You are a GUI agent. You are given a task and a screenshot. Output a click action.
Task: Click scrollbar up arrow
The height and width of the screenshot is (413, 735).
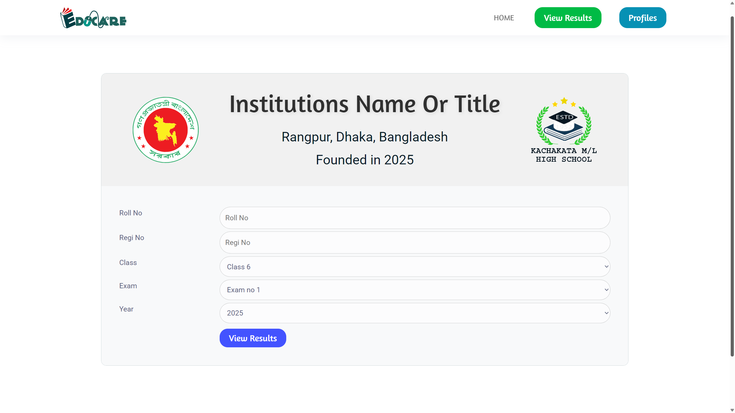[x=732, y=3]
